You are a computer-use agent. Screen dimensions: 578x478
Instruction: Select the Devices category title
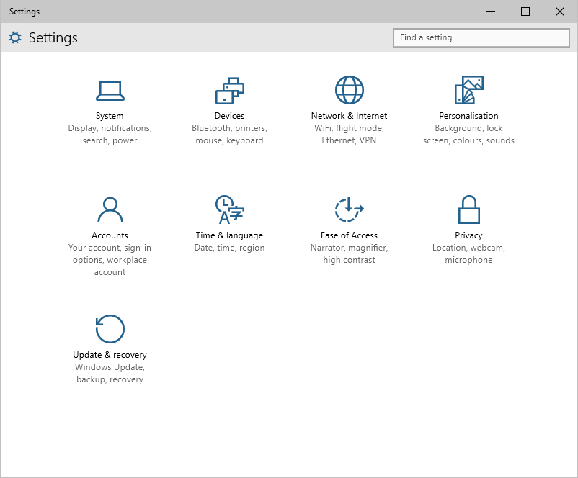[229, 116]
